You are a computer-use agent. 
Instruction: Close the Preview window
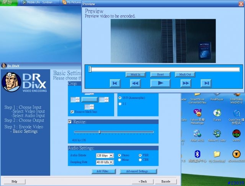[242, 4]
